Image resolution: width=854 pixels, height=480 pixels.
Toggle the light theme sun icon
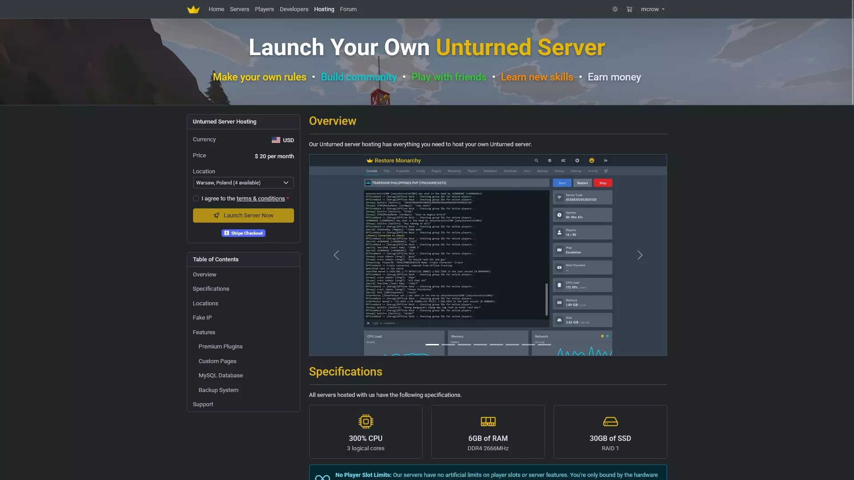[615, 9]
